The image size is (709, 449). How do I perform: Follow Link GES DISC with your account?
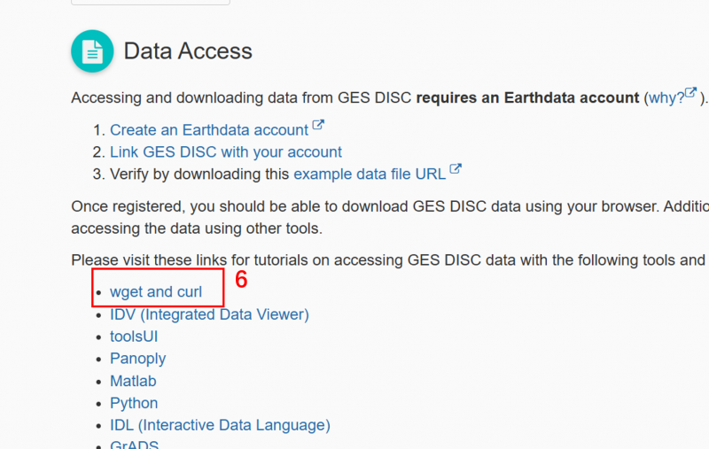pyautogui.click(x=226, y=151)
